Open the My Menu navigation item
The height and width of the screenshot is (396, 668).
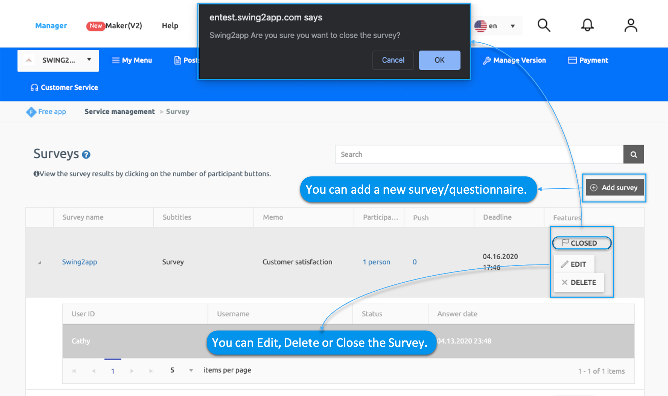point(132,60)
